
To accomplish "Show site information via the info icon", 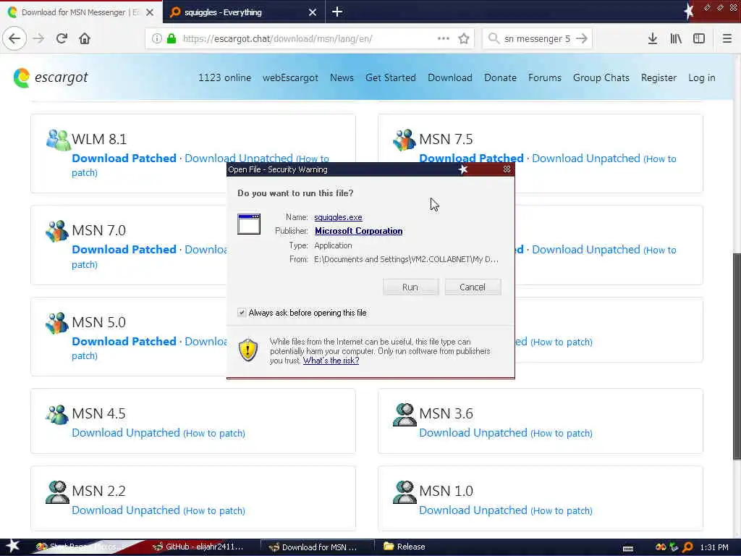I will 157,38.
